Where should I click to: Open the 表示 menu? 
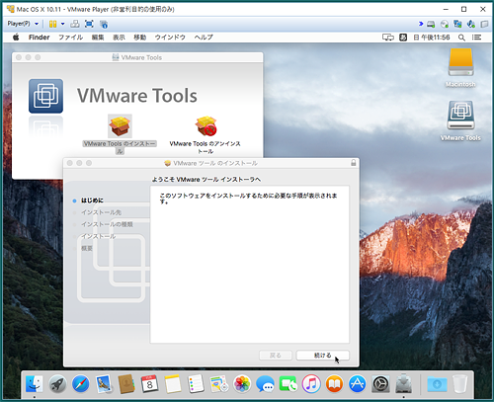pos(119,38)
